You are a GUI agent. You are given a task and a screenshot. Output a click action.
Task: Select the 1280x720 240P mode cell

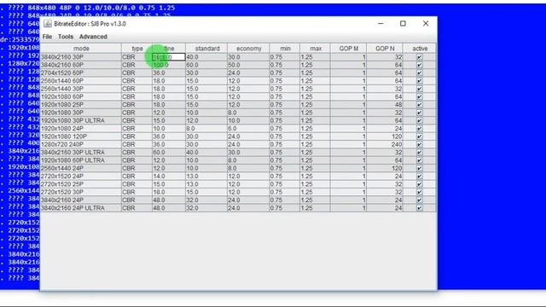(x=81, y=144)
